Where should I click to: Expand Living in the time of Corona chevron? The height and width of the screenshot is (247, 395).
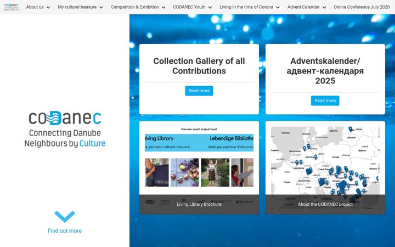278,7
